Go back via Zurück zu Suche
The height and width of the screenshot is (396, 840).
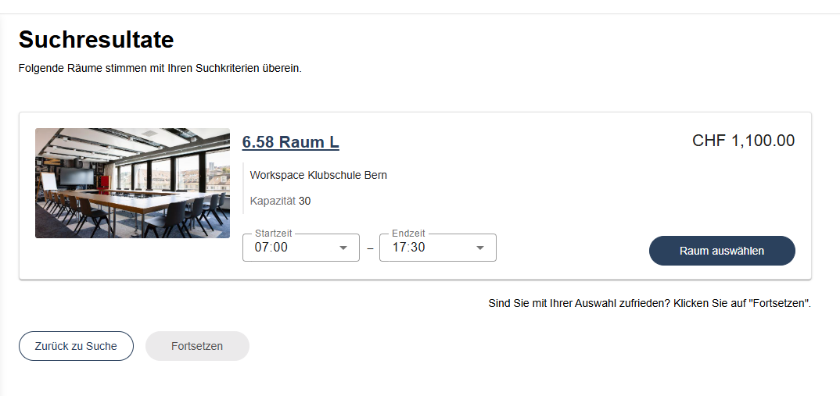76,346
